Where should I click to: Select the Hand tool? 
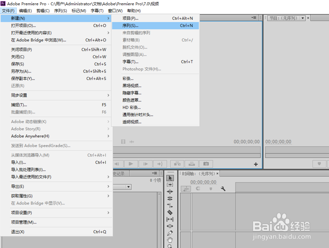click(x=170, y=240)
